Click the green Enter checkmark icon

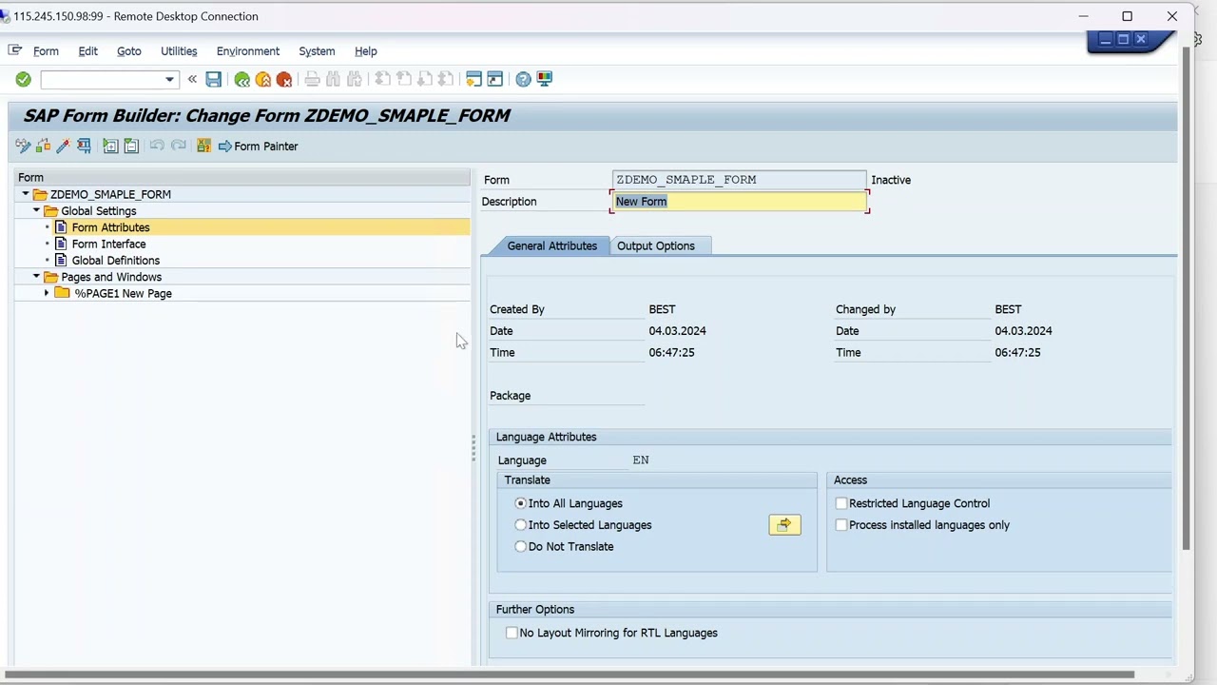click(x=23, y=80)
